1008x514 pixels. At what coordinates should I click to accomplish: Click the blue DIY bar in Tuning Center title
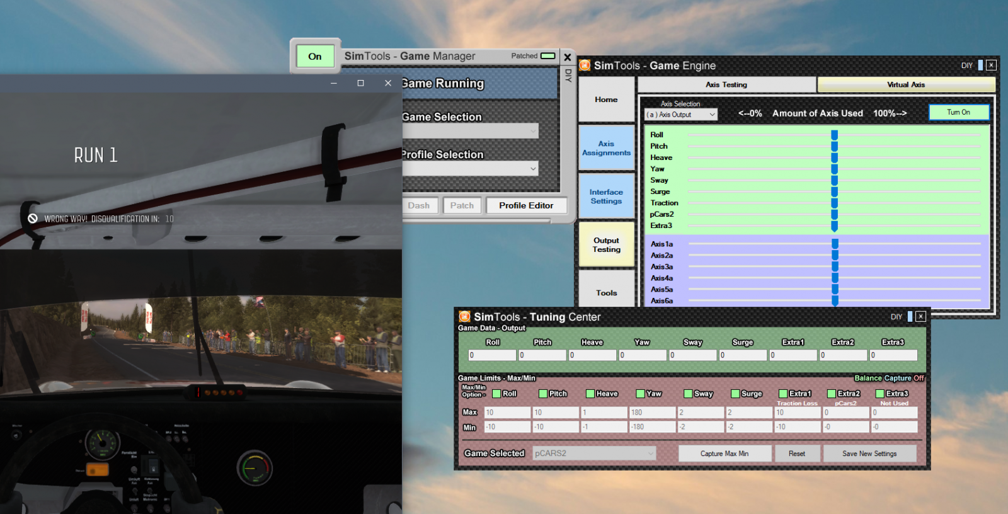click(x=910, y=317)
